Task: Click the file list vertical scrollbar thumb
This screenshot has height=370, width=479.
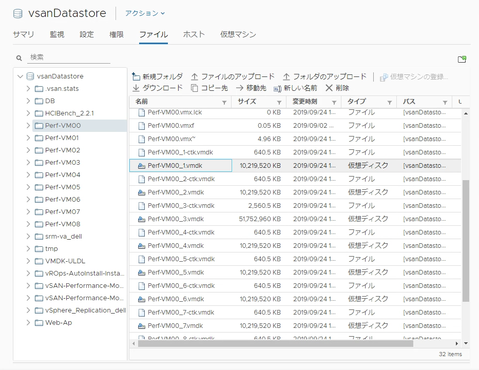Action: point(466,241)
